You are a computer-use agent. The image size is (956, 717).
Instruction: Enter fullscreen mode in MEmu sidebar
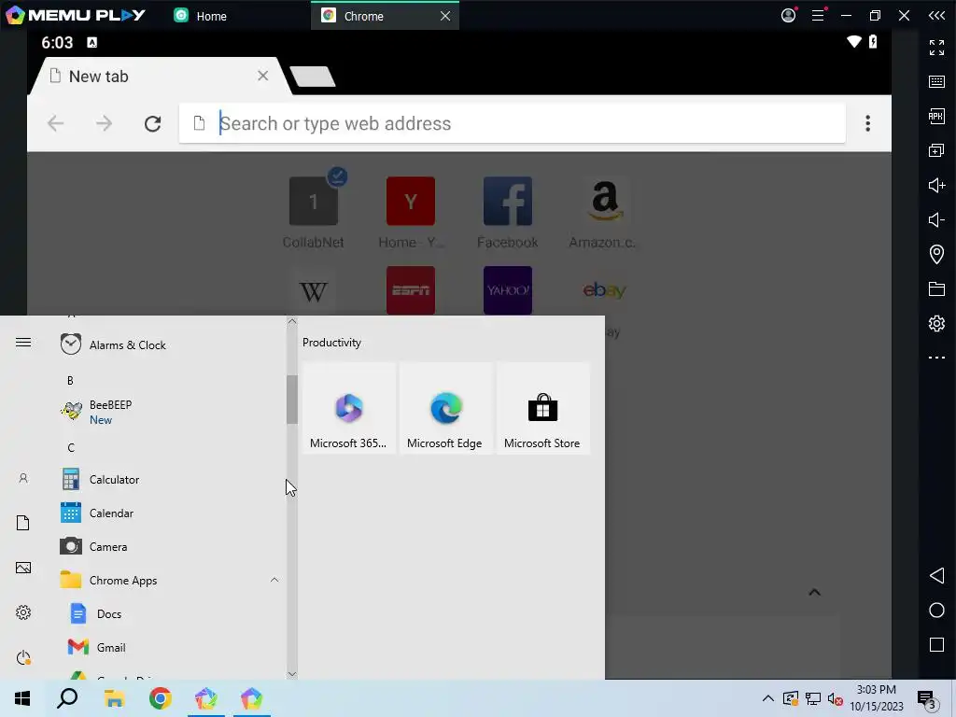point(936,47)
